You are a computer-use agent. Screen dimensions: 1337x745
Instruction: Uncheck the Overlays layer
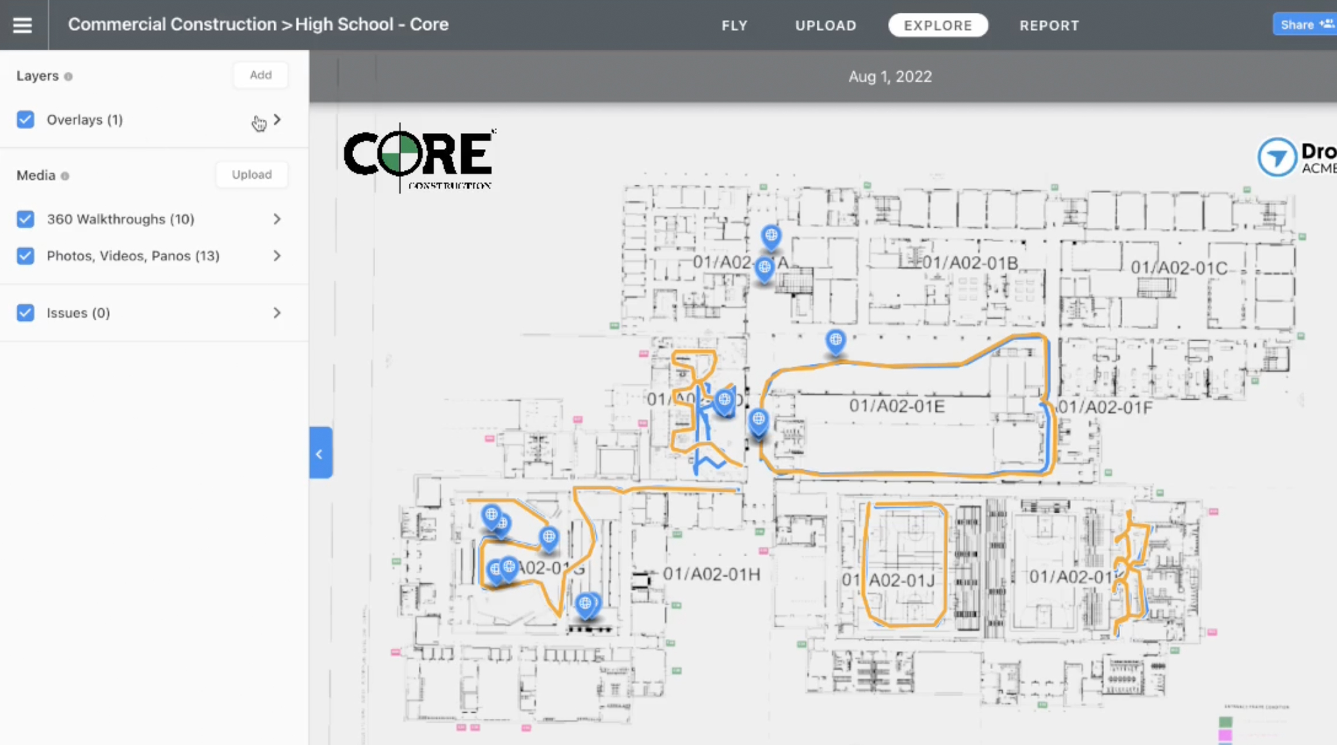coord(25,120)
